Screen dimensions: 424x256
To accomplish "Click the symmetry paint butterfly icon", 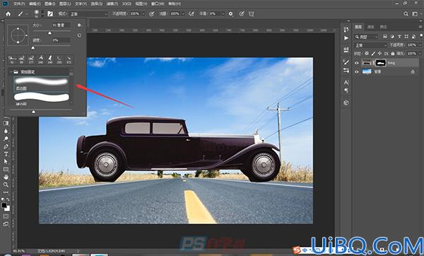I will (251, 14).
